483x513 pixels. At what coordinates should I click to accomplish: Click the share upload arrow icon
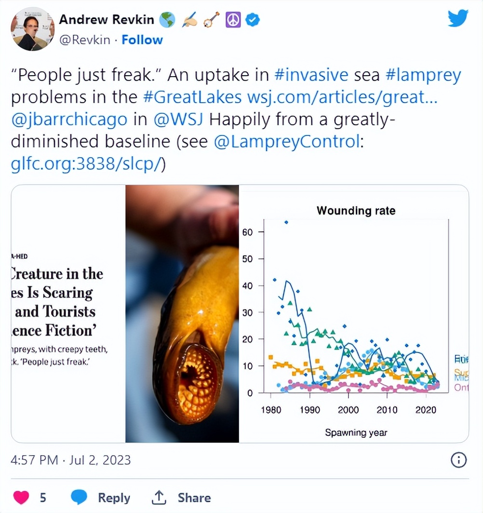[x=159, y=497]
